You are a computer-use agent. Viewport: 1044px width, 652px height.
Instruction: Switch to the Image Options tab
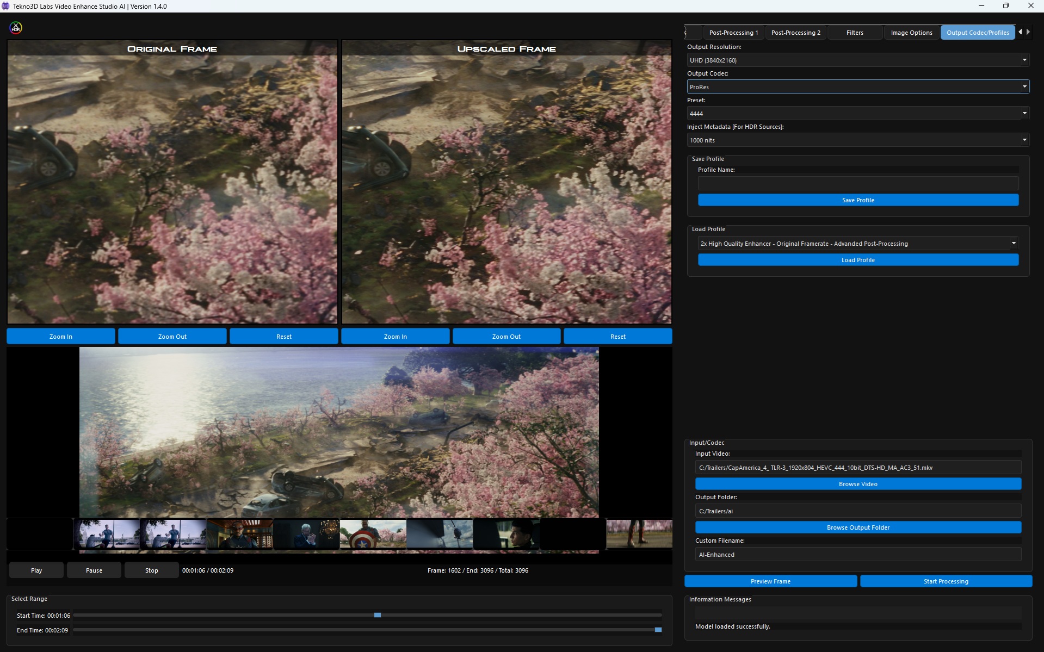pyautogui.click(x=911, y=33)
